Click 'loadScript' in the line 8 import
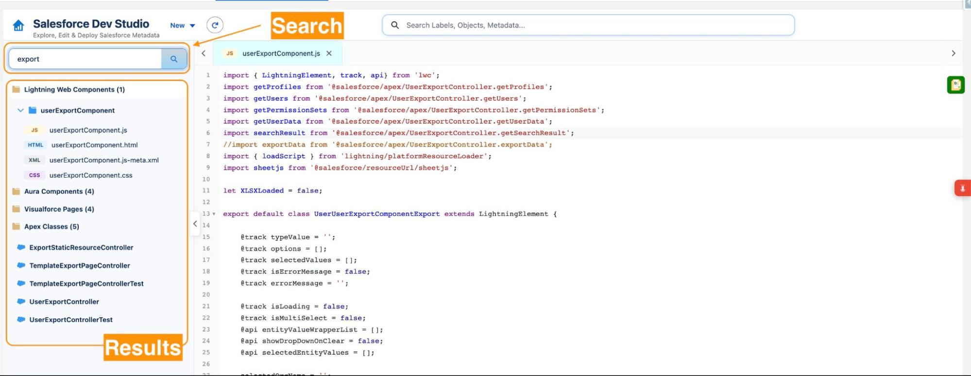This screenshot has height=376, width=971. point(284,156)
